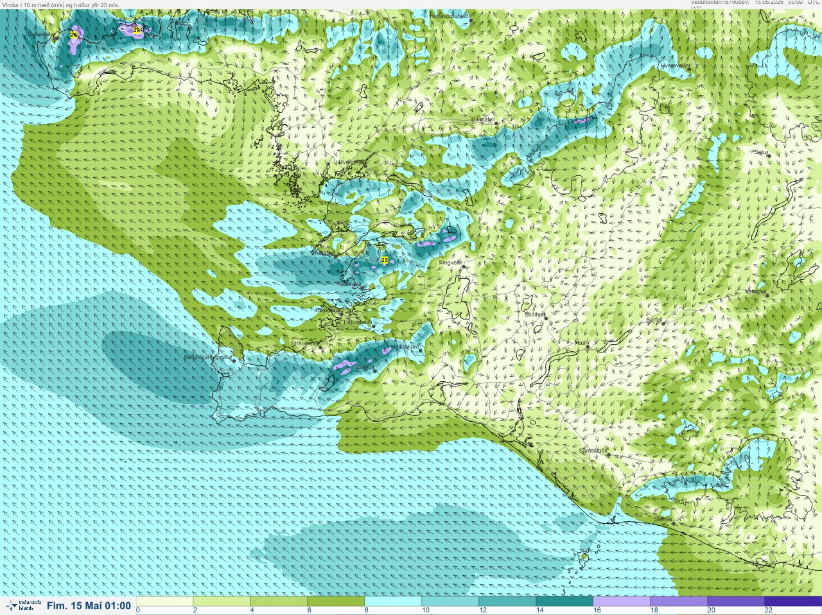
Task: Click the Bláfjöll station label
Action: (365, 367)
